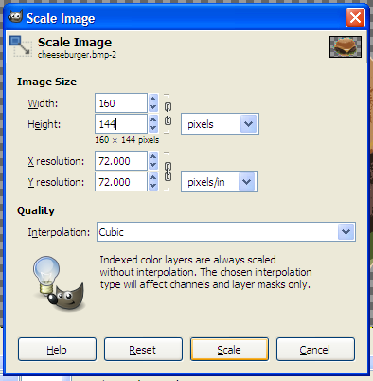Click inside the Width input field
Screen dimensions: 373x381
coord(121,102)
